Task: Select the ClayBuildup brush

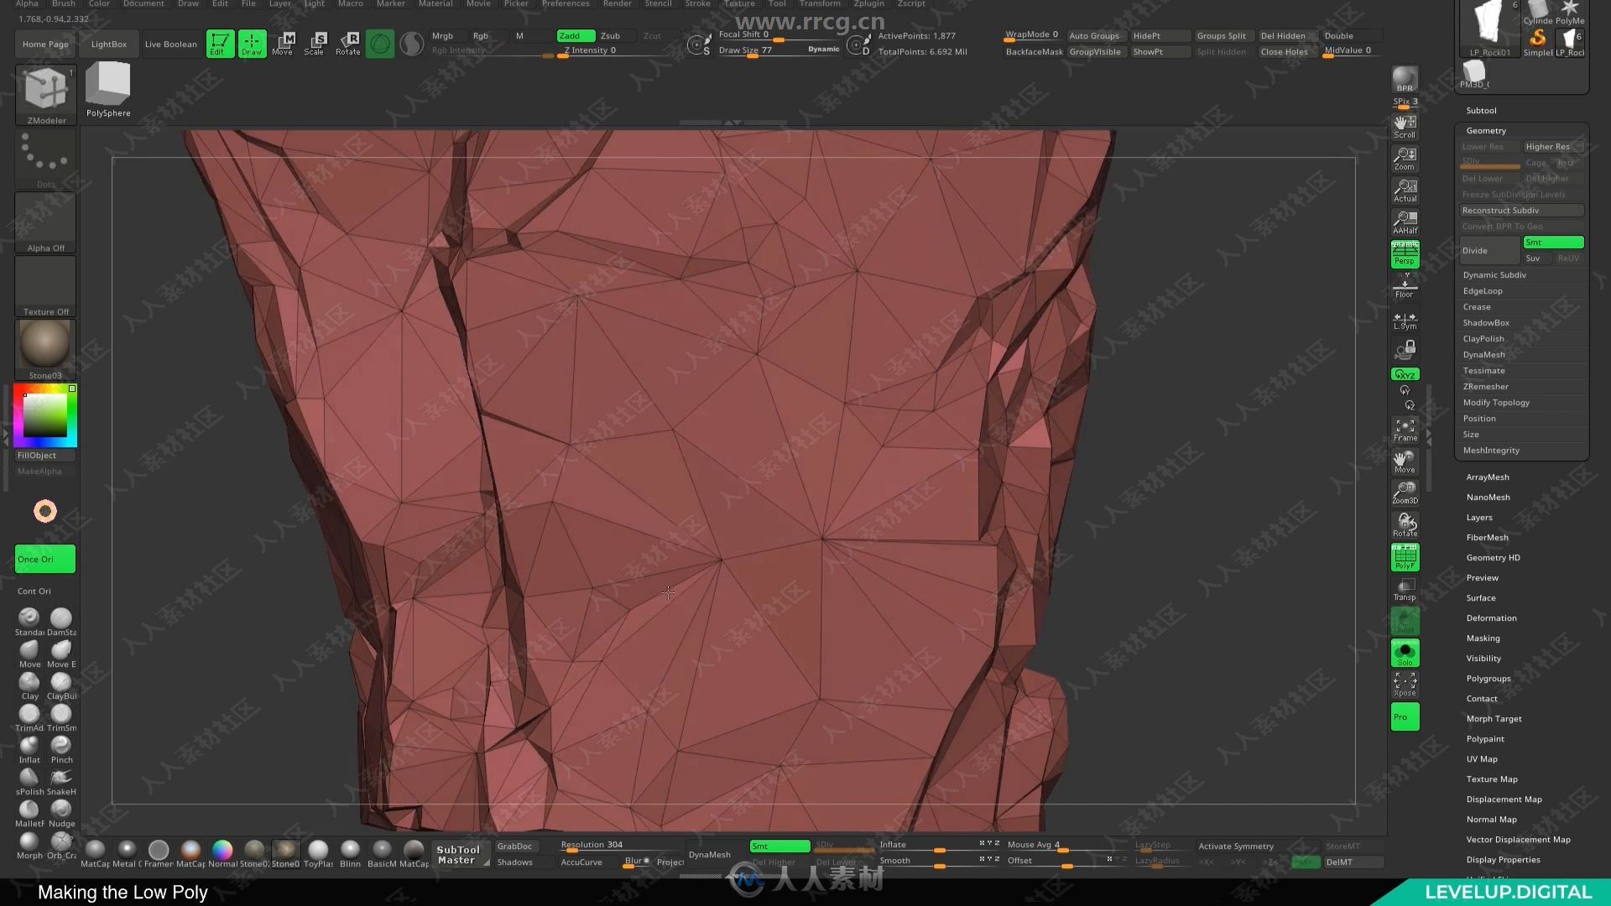Action: [61, 685]
